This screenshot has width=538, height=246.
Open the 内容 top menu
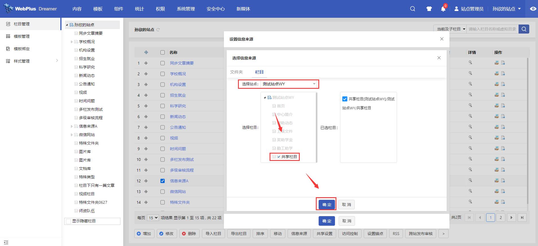[77, 9]
